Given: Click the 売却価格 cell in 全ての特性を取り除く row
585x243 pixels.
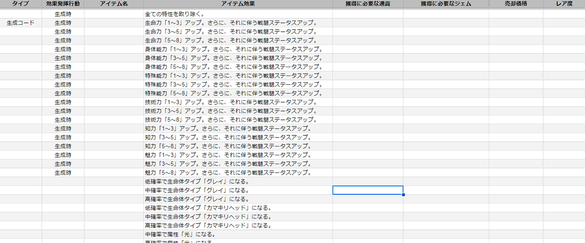Looking at the screenshot, I should tap(516, 14).
